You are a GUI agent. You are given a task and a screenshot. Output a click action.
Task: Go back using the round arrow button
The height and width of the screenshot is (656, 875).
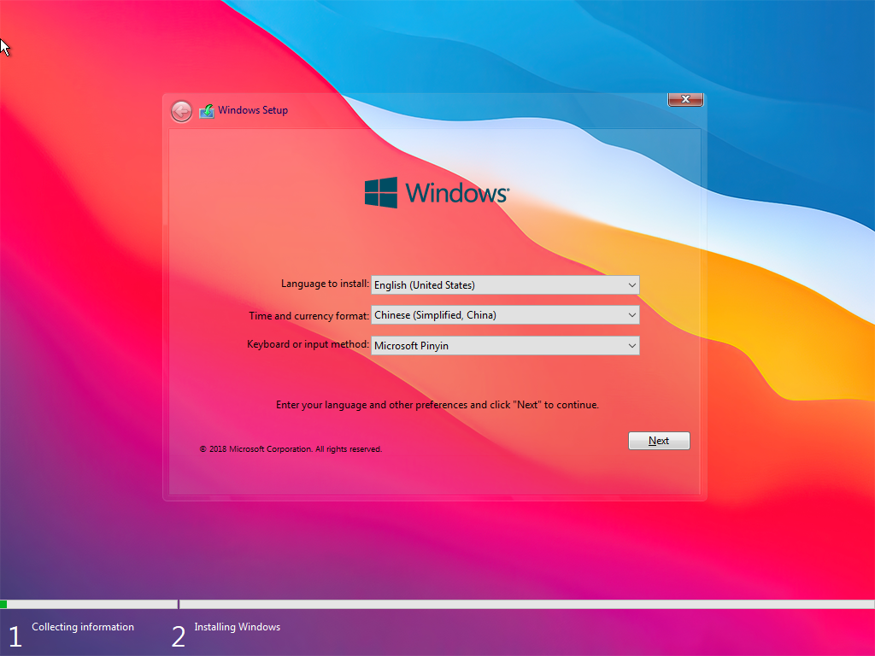[181, 111]
